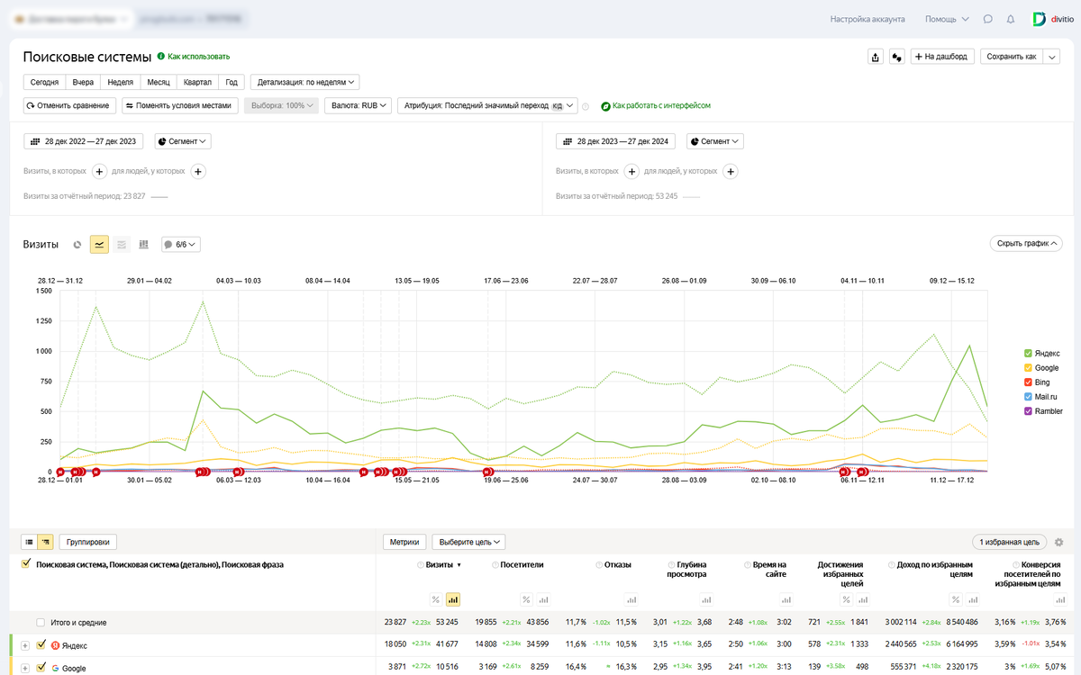Open arrow next to Сохранить как
1081x675 pixels.
click(1051, 56)
